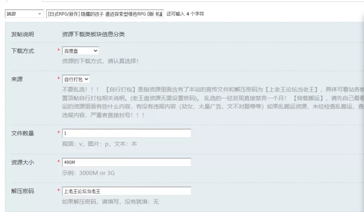Click the 文件数量 label
The height and width of the screenshot is (212, 364).
pyautogui.click(x=22, y=133)
